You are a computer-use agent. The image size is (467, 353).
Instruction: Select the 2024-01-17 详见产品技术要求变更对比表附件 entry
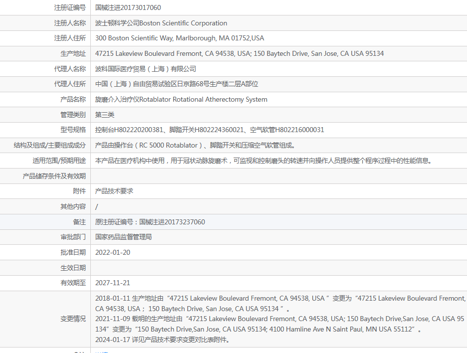[x=163, y=340]
